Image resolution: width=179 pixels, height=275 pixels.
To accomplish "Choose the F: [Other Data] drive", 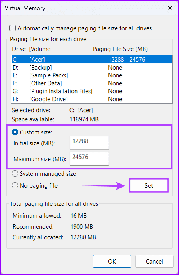I will 92,83.
